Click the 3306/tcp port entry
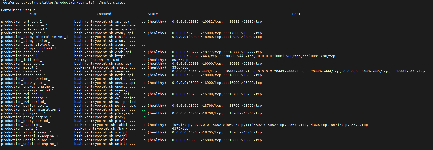 (x=180, y=67)
